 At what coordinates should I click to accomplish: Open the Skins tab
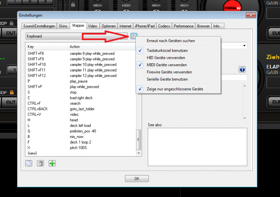tap(63, 26)
